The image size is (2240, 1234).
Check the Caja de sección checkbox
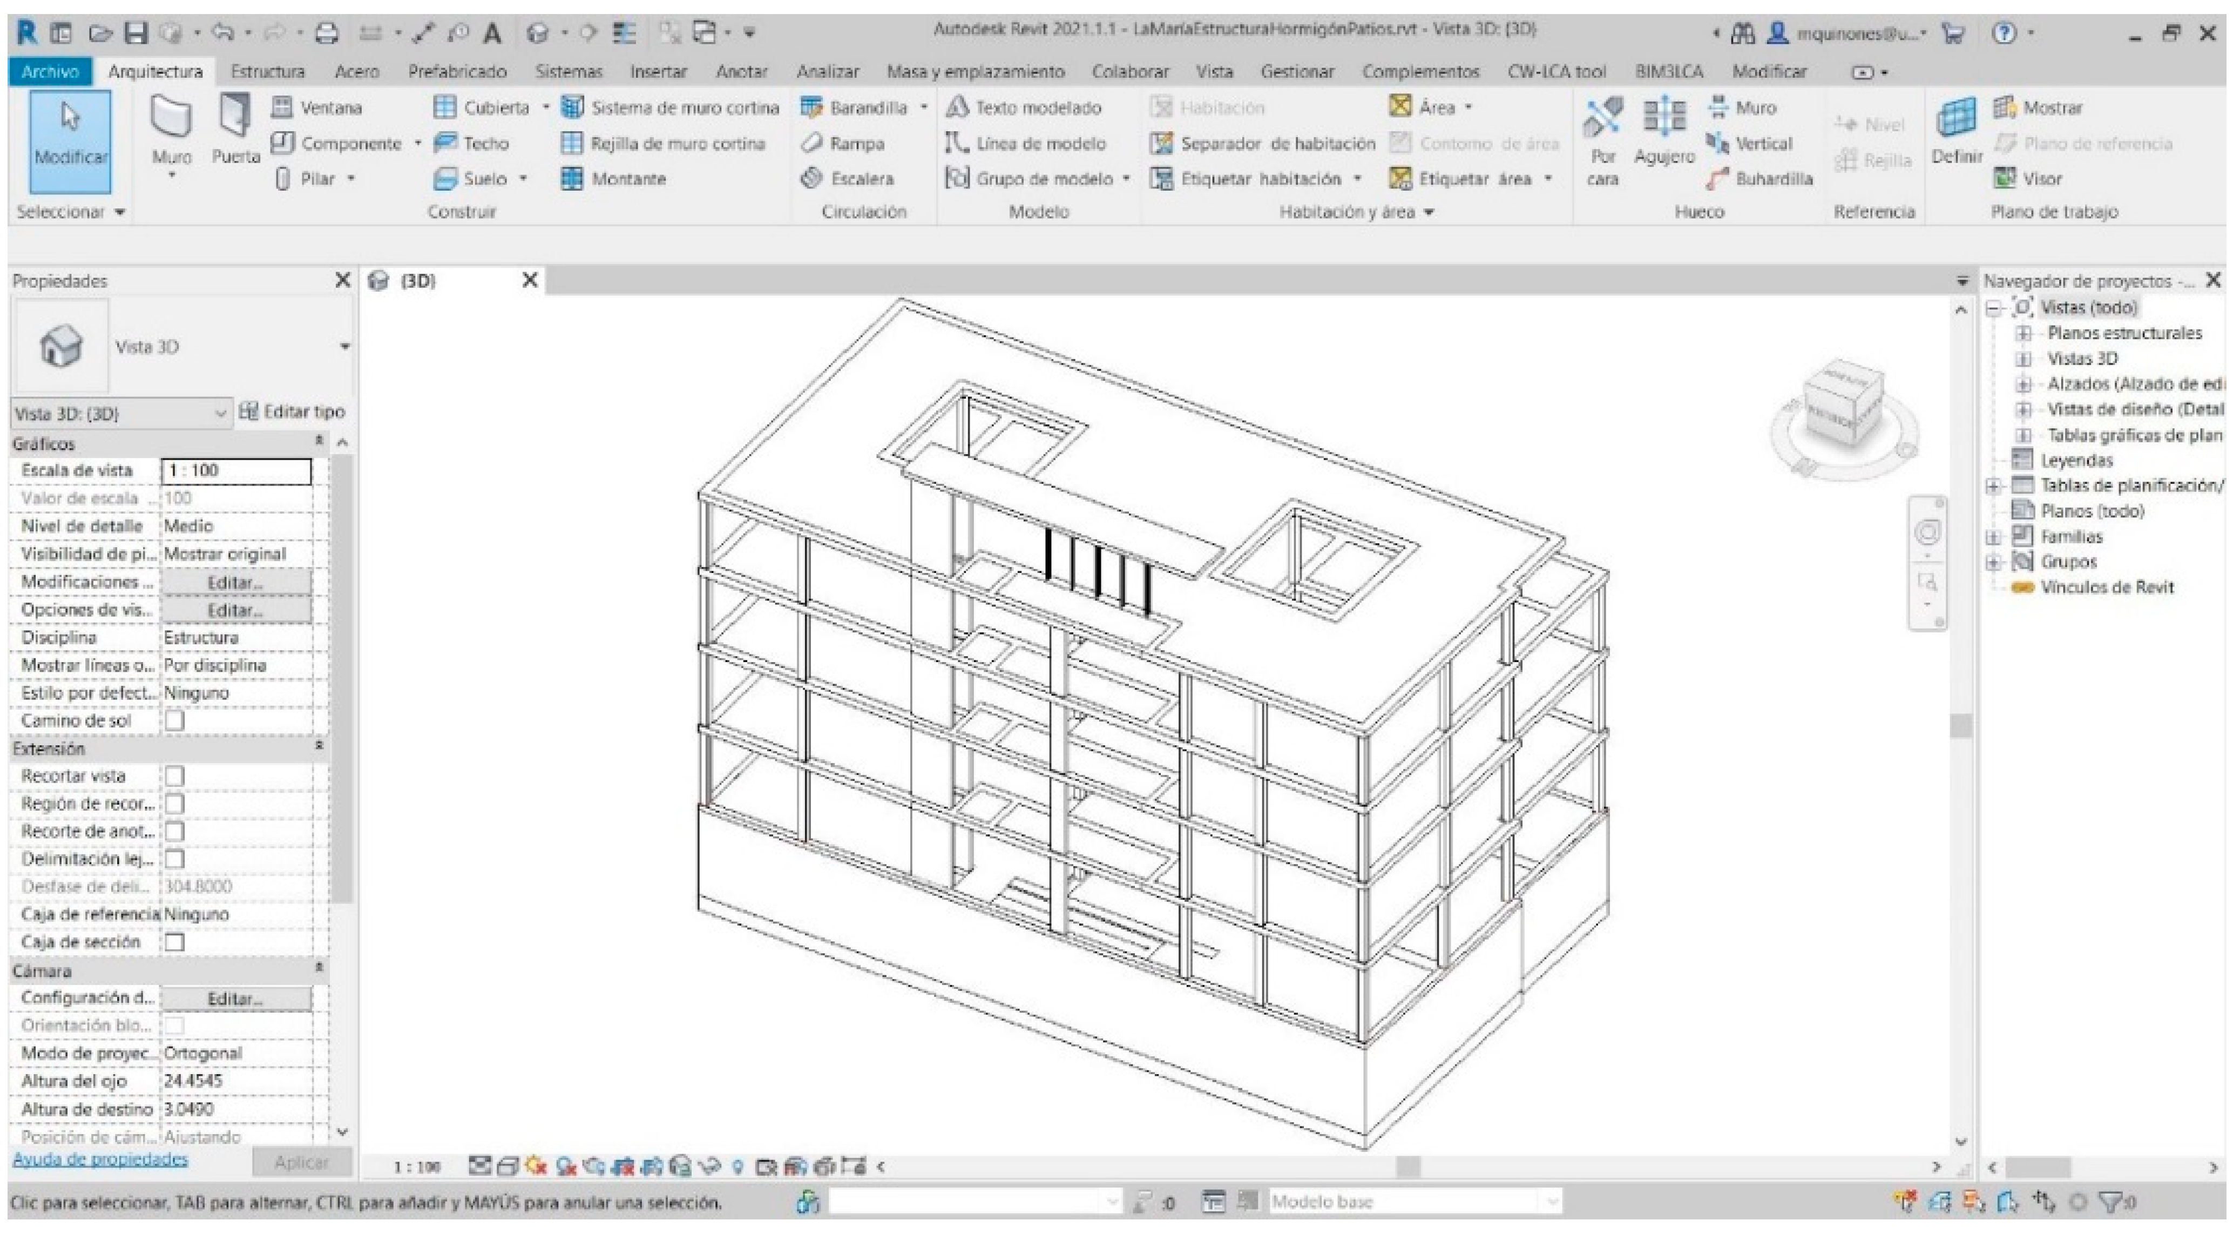tap(175, 942)
